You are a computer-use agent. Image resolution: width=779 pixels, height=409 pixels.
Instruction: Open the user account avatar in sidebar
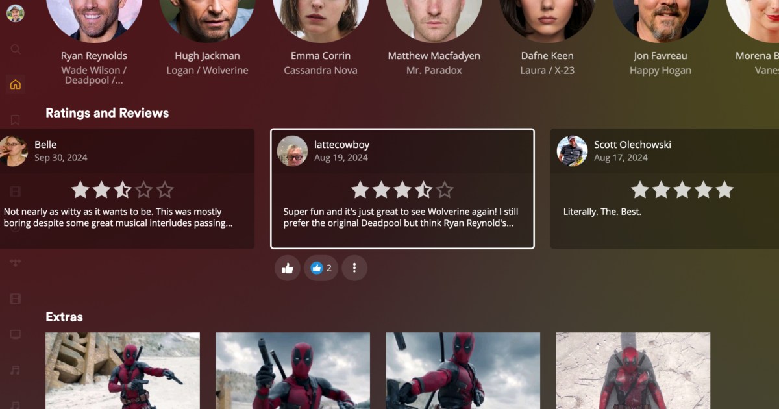click(x=15, y=13)
